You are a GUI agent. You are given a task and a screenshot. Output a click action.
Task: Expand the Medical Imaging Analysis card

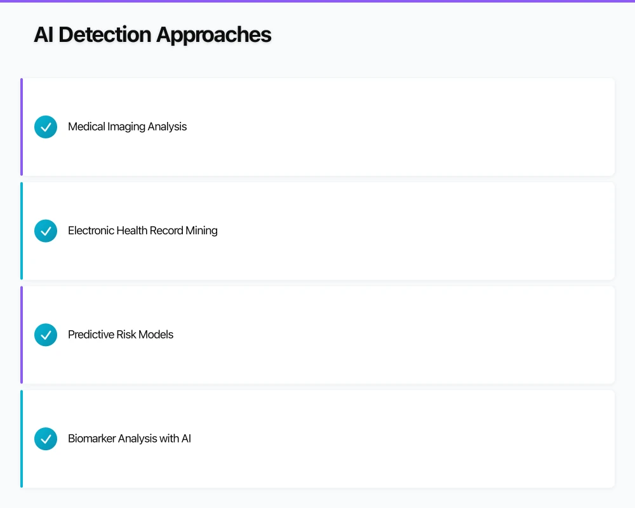pos(317,126)
